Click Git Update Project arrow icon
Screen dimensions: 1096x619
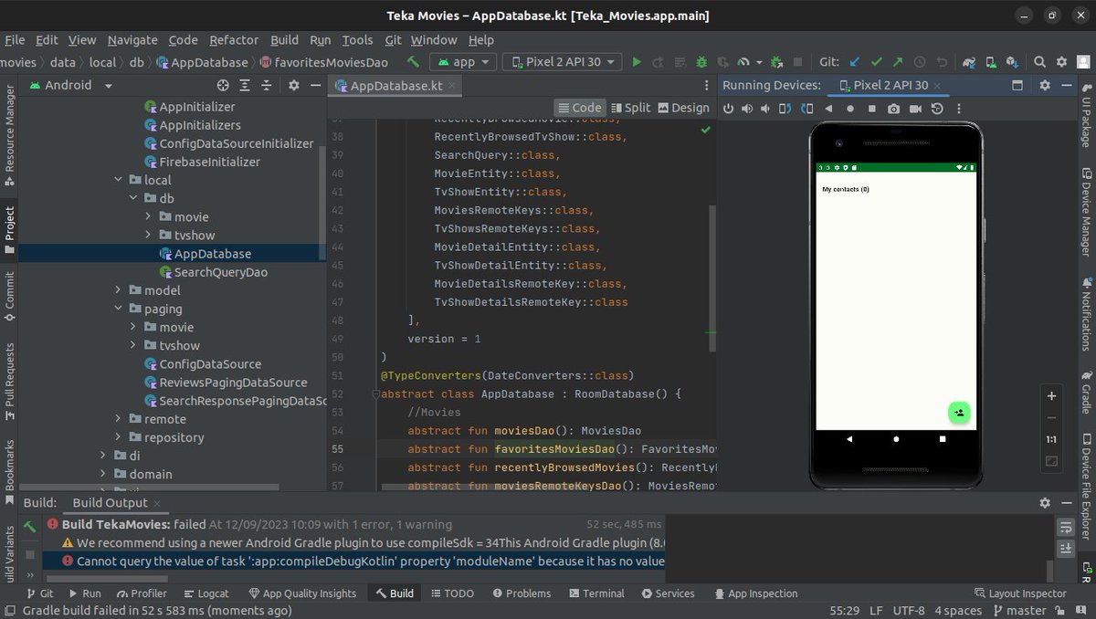pos(855,62)
